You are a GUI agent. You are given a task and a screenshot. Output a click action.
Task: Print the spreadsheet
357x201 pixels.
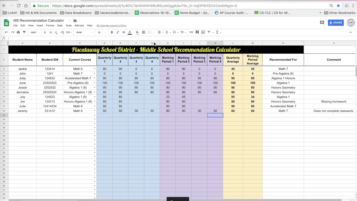click(18, 32)
